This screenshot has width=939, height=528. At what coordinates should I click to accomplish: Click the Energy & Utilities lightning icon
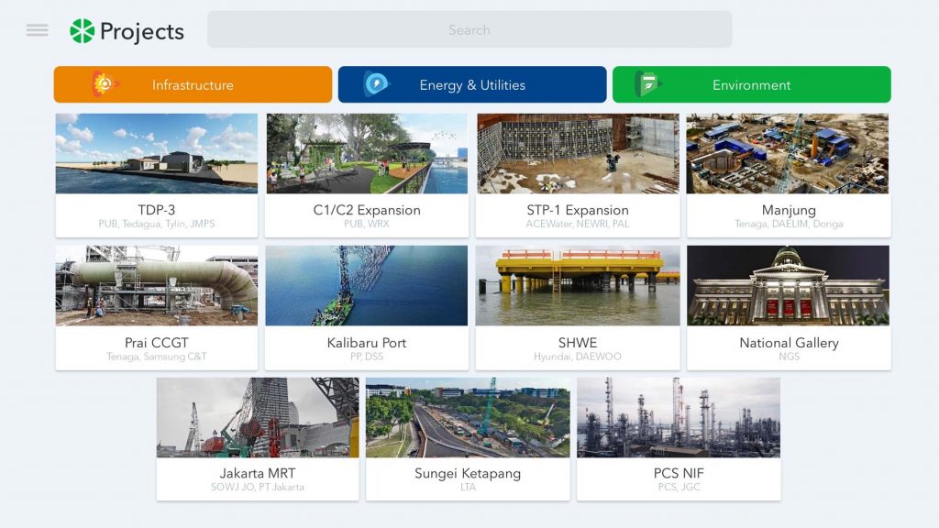point(376,84)
